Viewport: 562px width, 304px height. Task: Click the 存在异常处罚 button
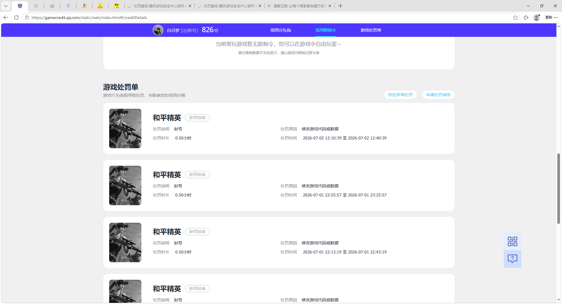pyautogui.click(x=400, y=95)
